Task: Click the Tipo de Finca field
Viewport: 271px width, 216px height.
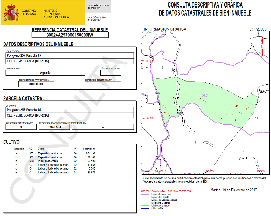Action: [x=103, y=127]
